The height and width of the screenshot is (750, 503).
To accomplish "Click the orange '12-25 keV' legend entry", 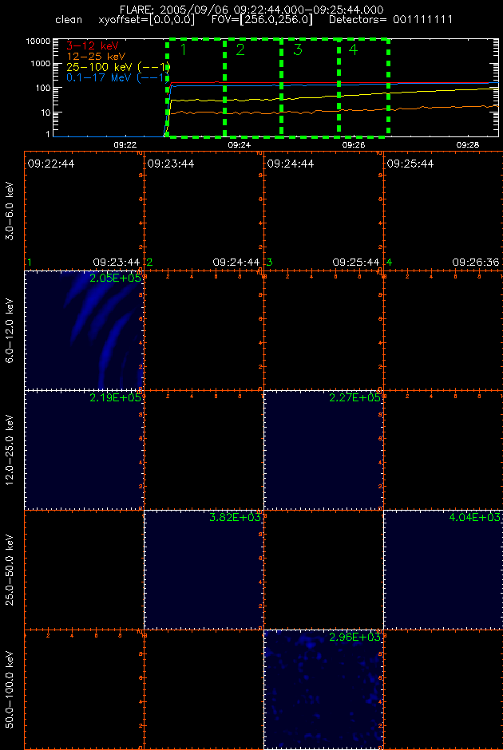I will point(96,56).
